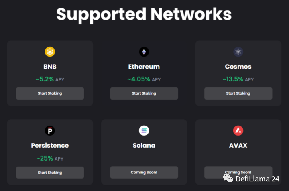The image size is (289, 191).
Task: Click the Solana network name label
Action: [144, 146]
